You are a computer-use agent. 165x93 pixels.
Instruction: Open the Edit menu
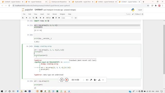(x=30, y=14)
